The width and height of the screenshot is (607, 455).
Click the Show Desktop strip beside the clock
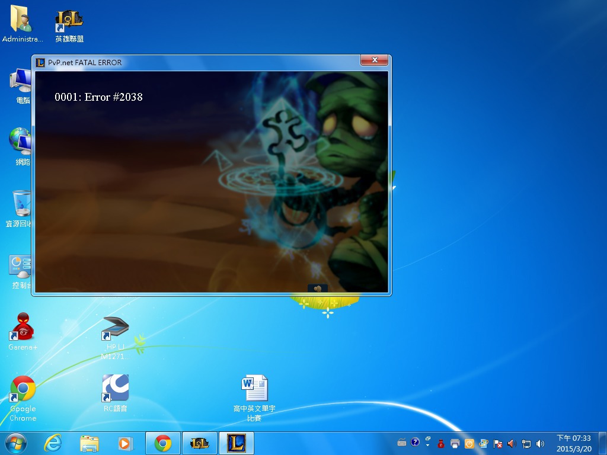pyautogui.click(x=603, y=443)
